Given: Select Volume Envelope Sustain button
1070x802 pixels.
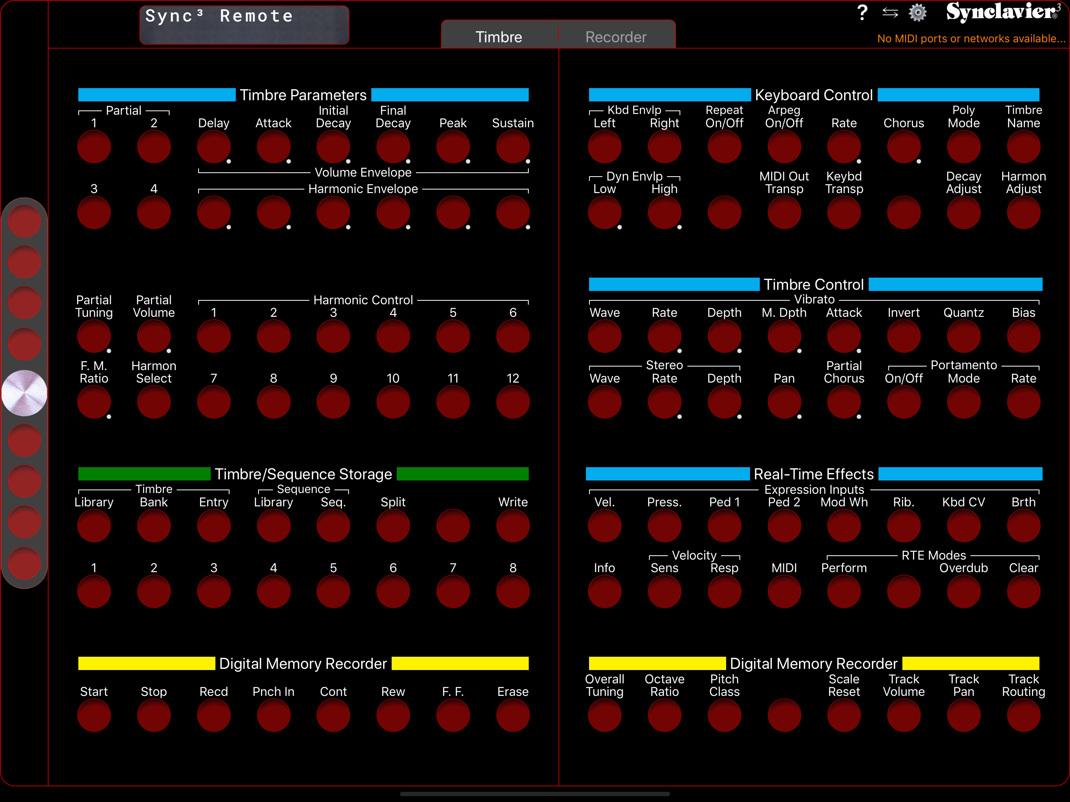Looking at the screenshot, I should (513, 147).
